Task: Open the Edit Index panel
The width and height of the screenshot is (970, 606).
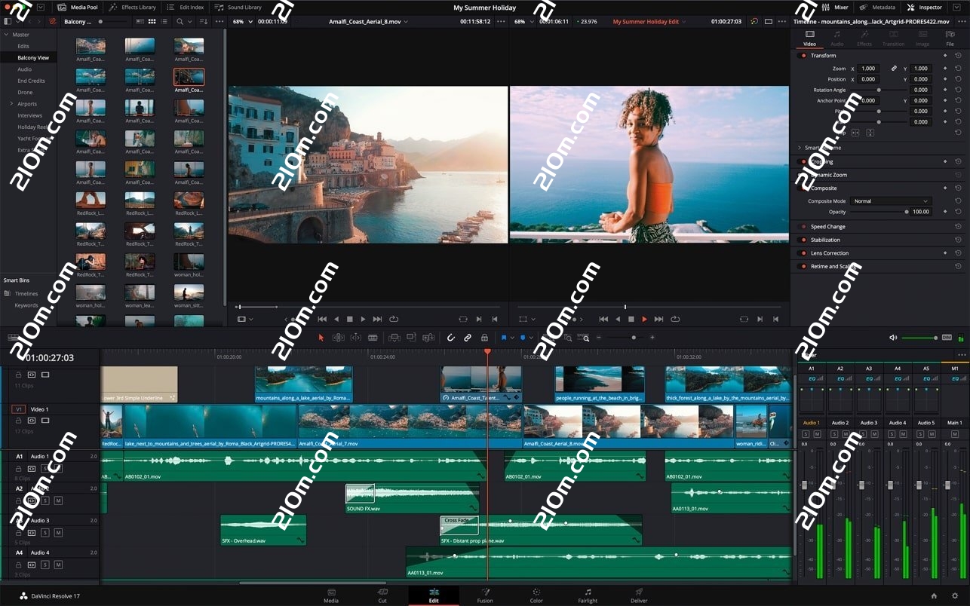Action: point(186,7)
